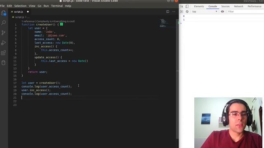
Task: Click the unsaved dot on script.js tab
Action: click(x=28, y=12)
